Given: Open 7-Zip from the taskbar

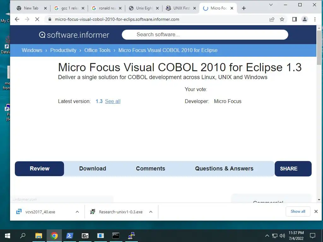Looking at the screenshot, I should point(85,236).
